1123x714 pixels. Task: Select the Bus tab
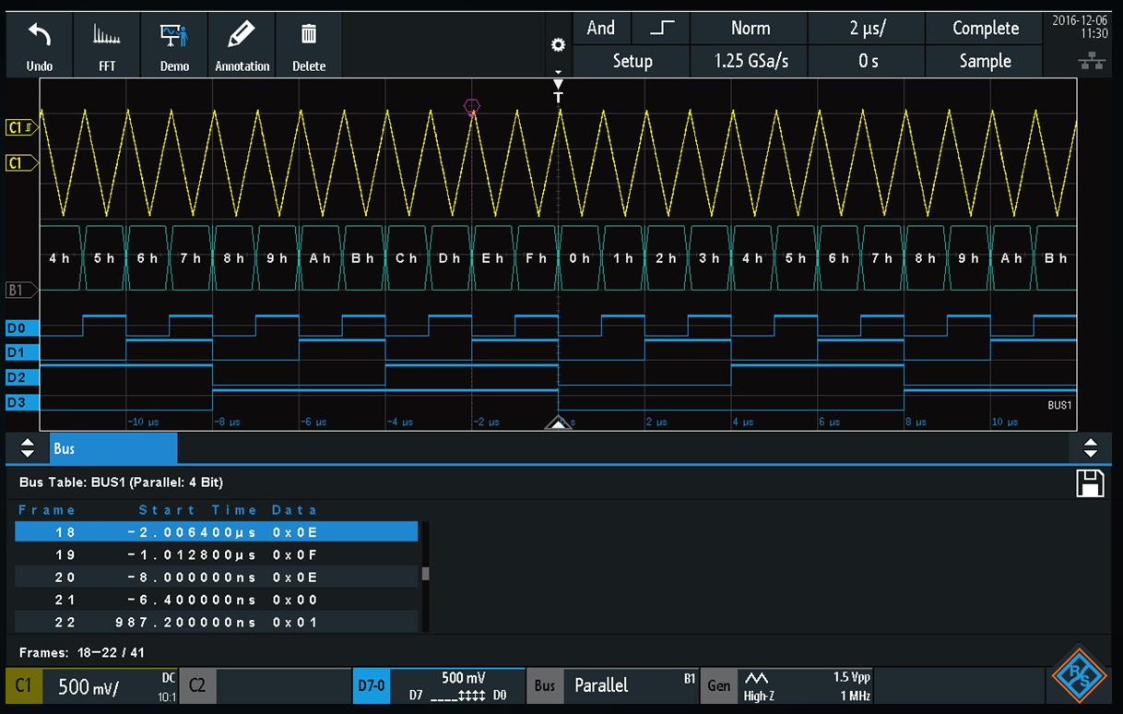[x=112, y=448]
